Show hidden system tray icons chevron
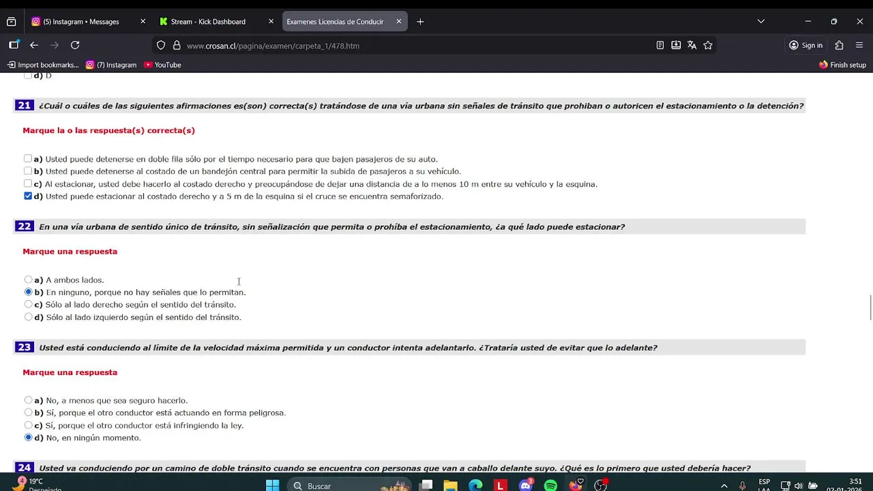 pyautogui.click(x=724, y=486)
